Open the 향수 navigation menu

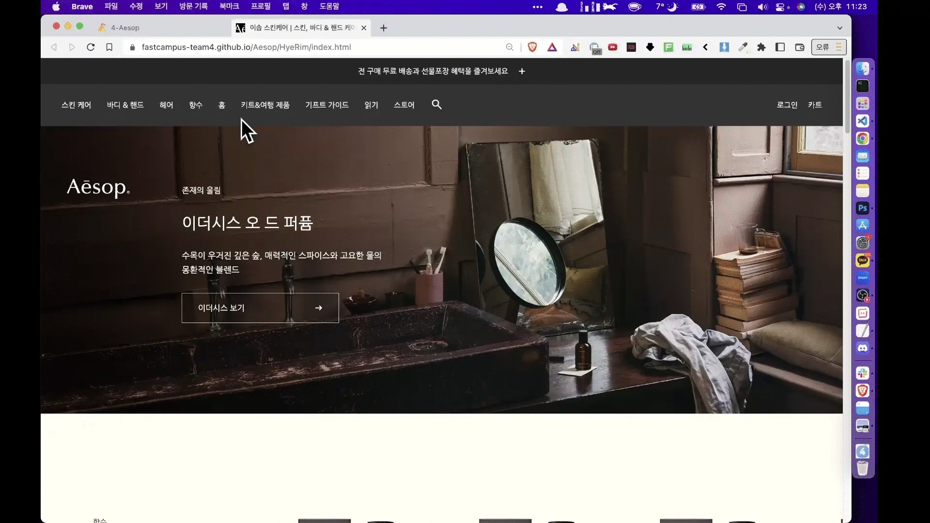click(196, 105)
